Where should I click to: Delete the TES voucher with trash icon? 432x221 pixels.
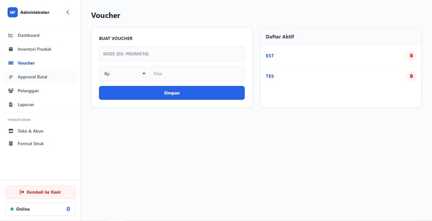[x=411, y=76]
